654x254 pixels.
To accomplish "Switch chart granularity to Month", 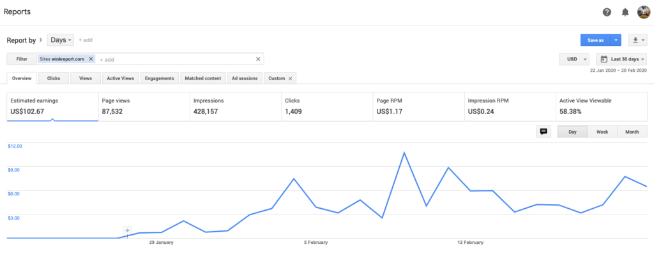I will point(632,132).
